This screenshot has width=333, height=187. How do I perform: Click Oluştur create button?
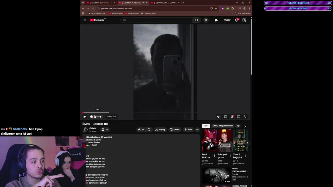tap(226, 20)
